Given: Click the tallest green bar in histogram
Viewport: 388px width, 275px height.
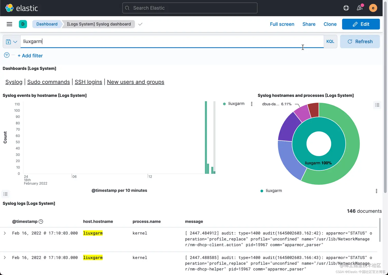Looking at the screenshot, I should coord(206,137).
